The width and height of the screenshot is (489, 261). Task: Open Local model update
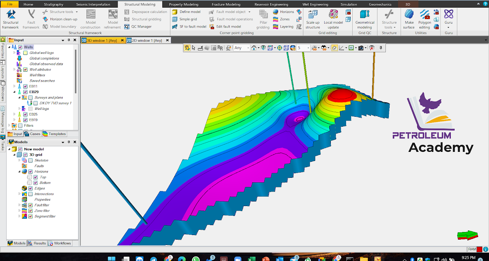pyautogui.click(x=333, y=19)
